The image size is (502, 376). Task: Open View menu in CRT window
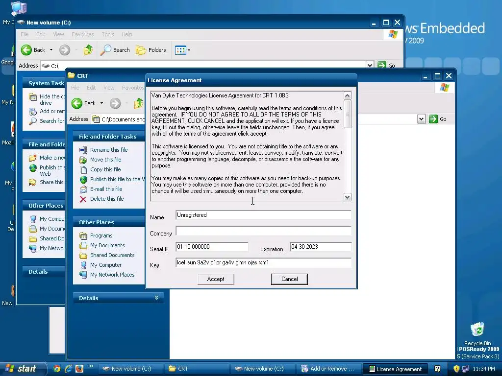[x=109, y=88]
